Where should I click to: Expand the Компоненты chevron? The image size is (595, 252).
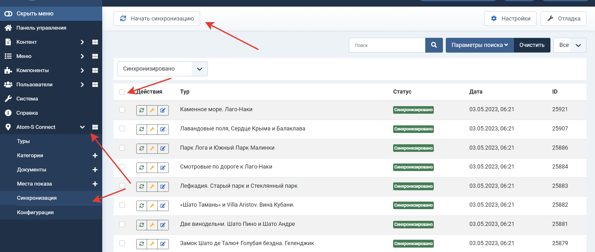tap(82, 70)
